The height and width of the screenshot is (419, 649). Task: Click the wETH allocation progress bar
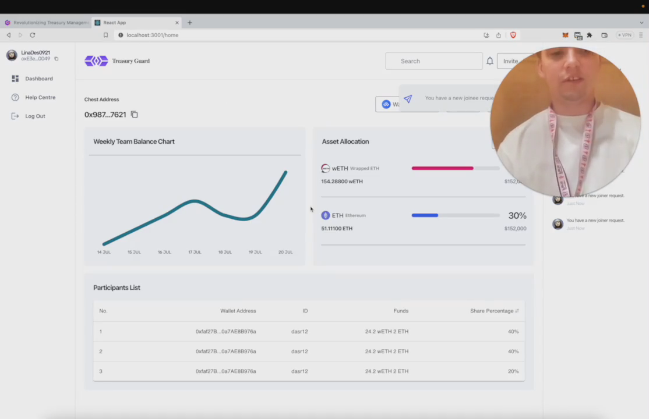456,168
